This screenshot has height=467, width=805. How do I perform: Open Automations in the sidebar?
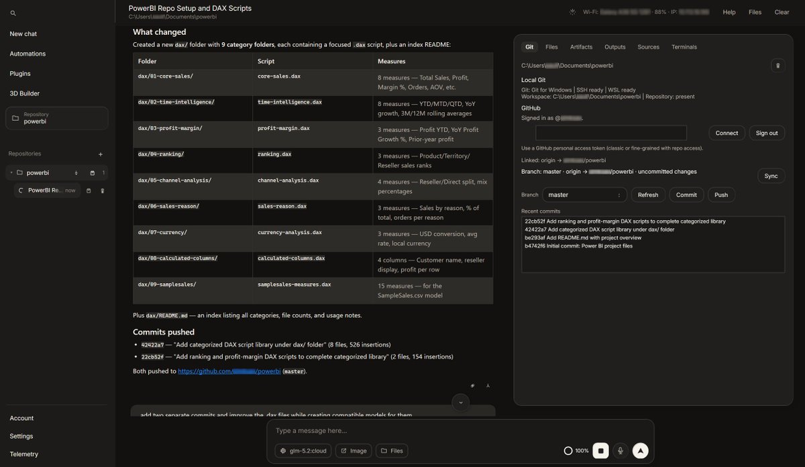(28, 54)
